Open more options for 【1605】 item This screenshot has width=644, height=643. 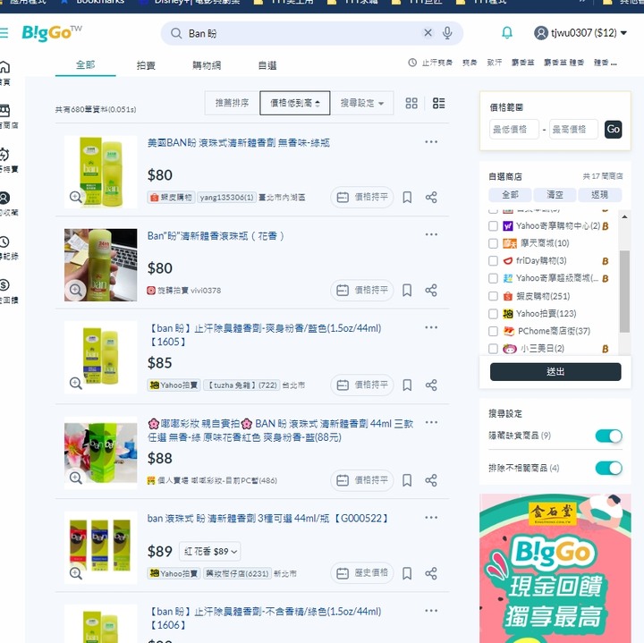point(431,327)
